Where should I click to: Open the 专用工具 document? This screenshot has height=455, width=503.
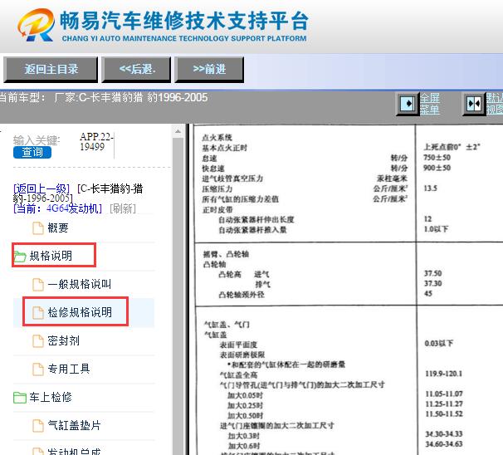[x=69, y=369]
